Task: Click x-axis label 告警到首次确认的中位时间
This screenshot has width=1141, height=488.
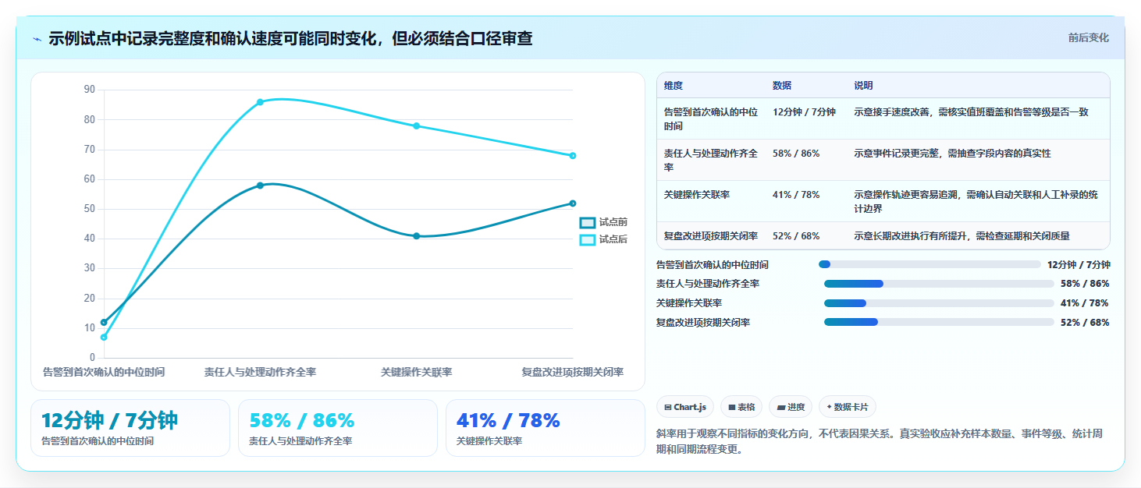Action: tap(104, 373)
